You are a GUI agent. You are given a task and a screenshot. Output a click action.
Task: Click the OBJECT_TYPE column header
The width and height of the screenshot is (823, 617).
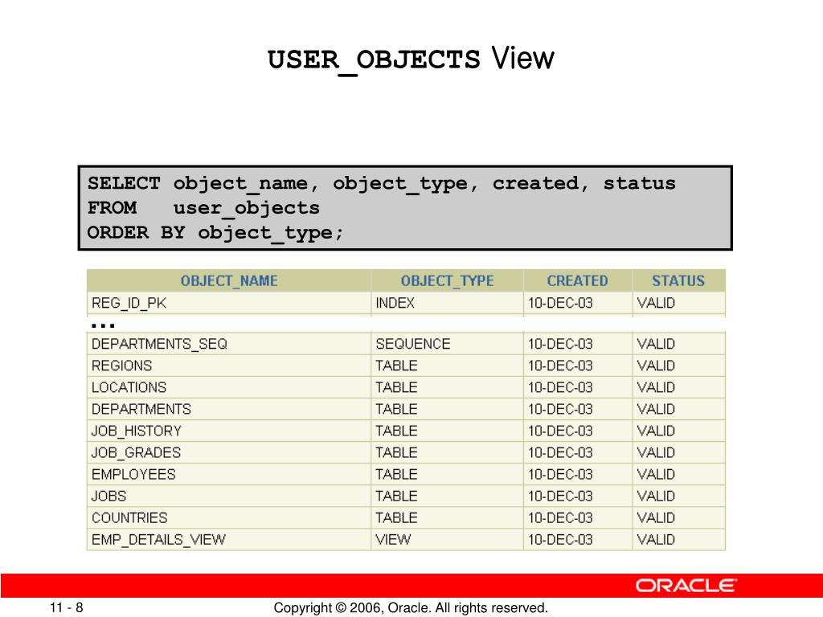point(447,280)
